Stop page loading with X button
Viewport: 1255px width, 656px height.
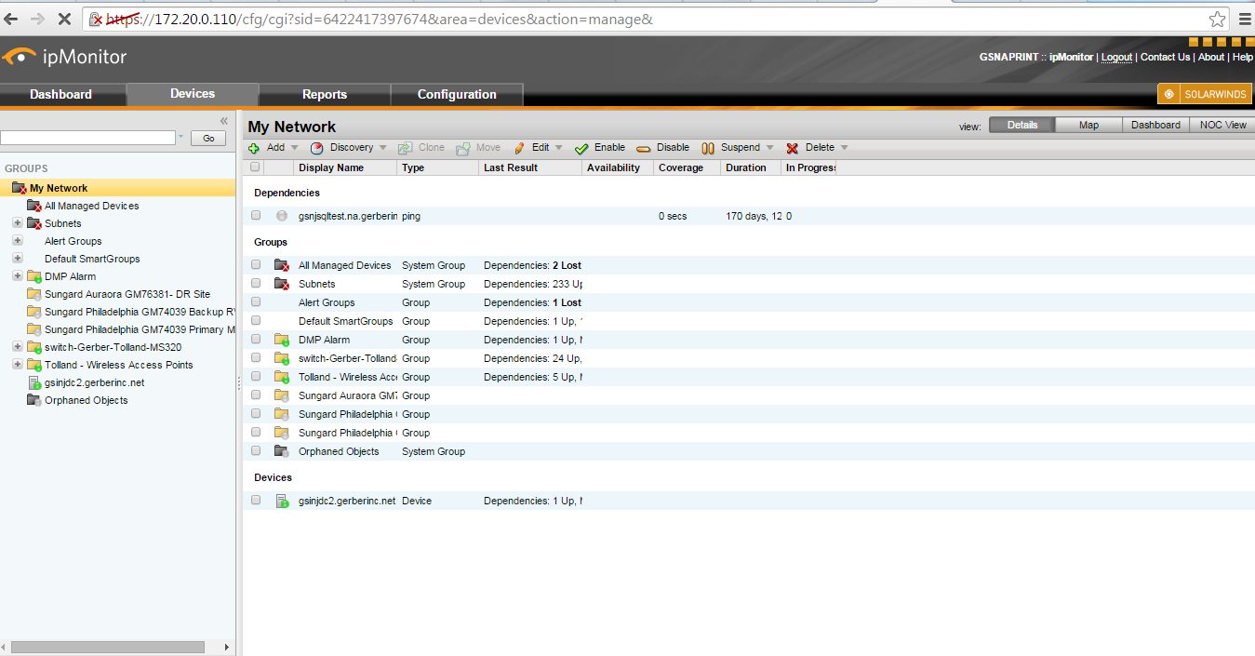coord(65,19)
